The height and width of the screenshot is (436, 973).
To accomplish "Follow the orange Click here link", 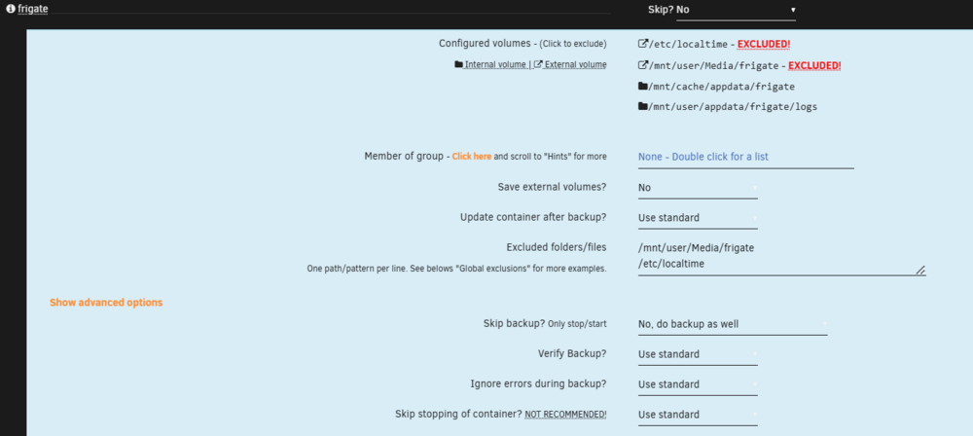I will click(x=472, y=157).
